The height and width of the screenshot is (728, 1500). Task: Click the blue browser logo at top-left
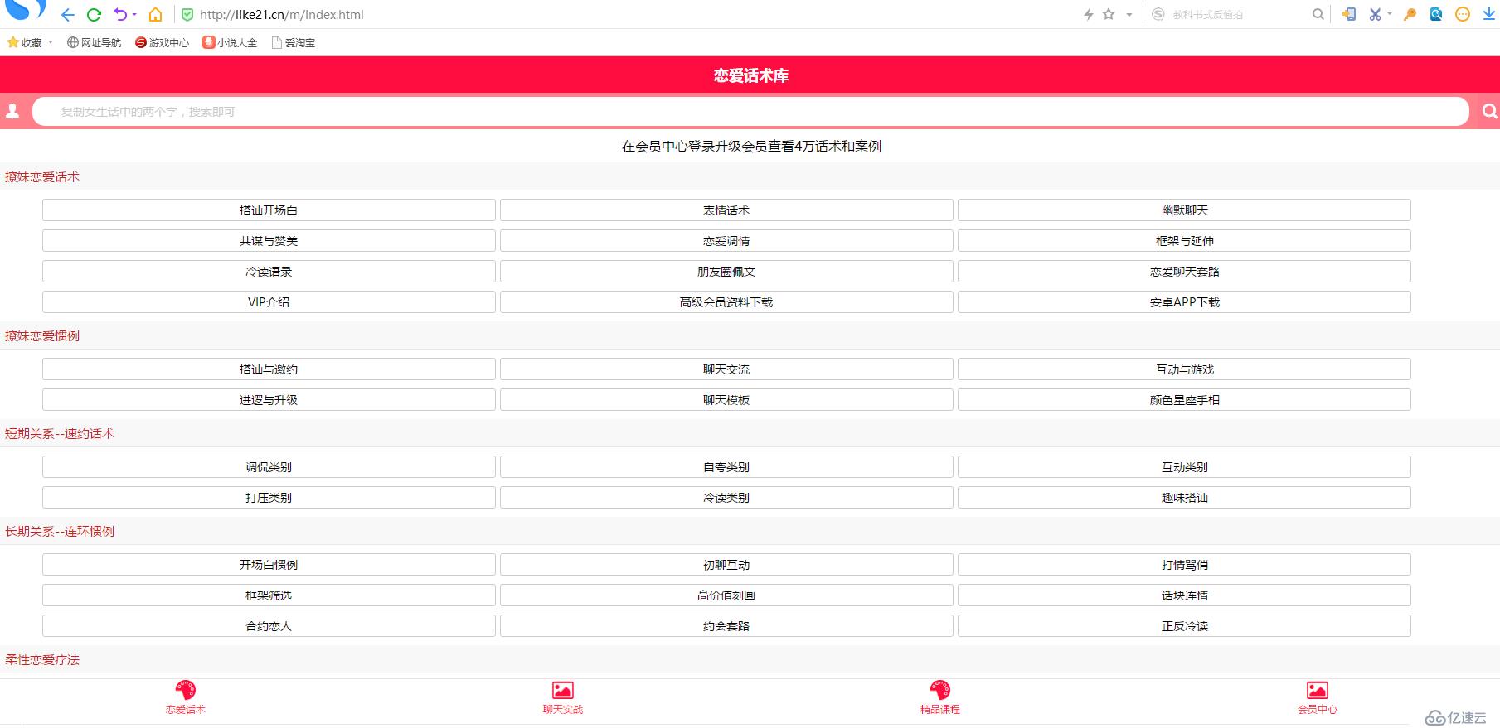coord(25,9)
